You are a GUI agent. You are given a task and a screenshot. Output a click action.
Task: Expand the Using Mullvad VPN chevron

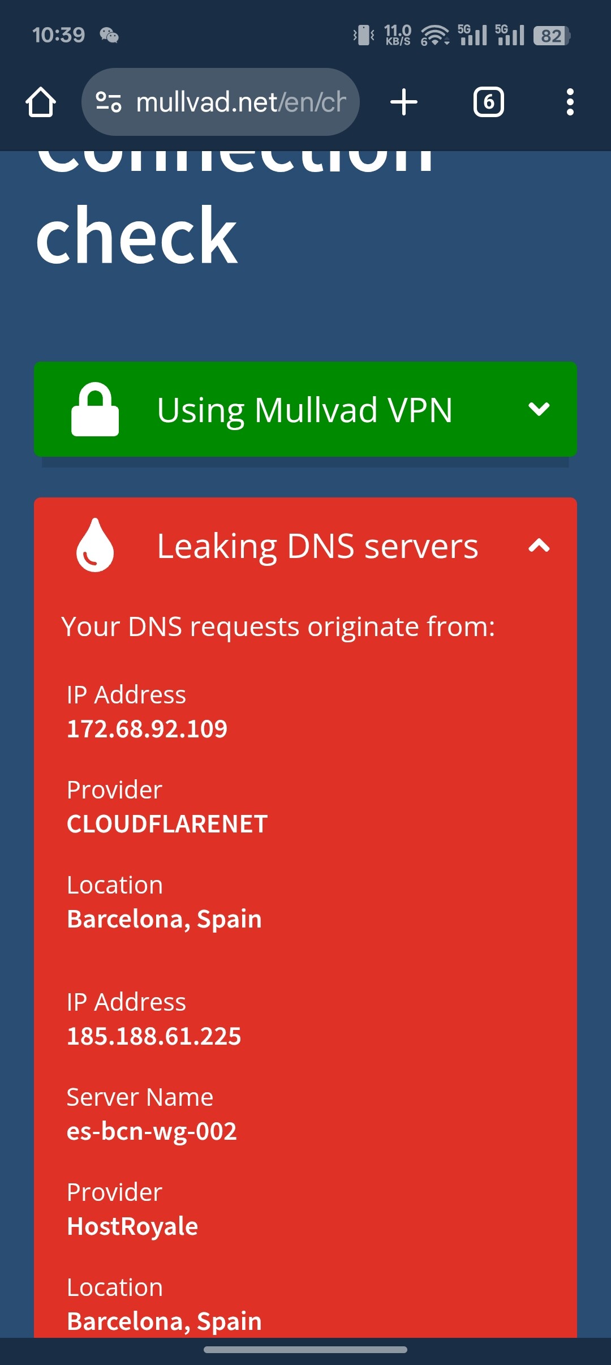pyautogui.click(x=539, y=409)
